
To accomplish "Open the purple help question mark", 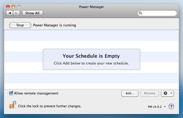I will point(171,106).
